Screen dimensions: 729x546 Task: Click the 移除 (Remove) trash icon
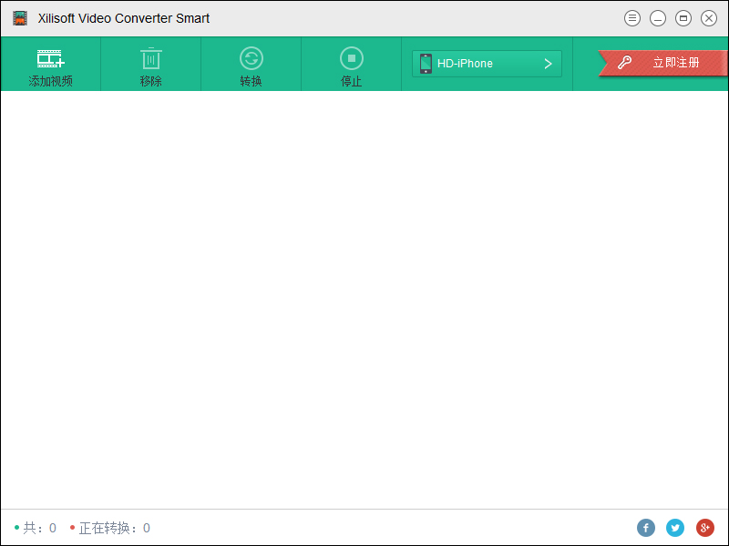150,56
